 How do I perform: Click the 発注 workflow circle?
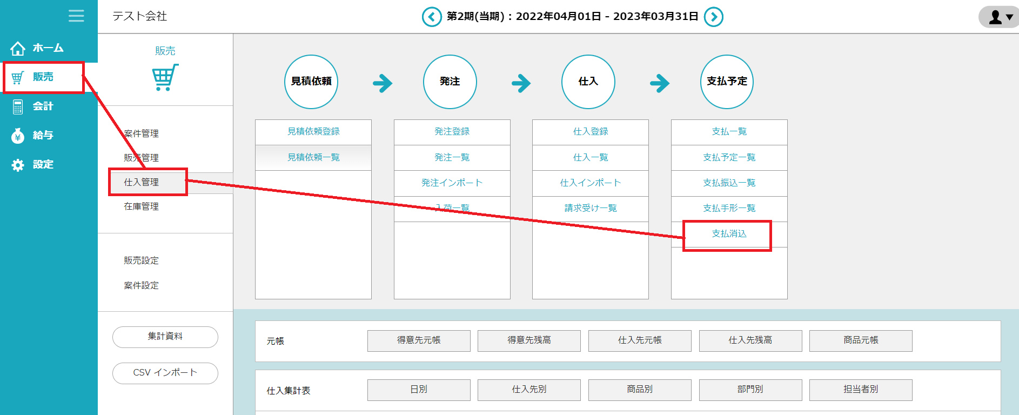tap(450, 82)
